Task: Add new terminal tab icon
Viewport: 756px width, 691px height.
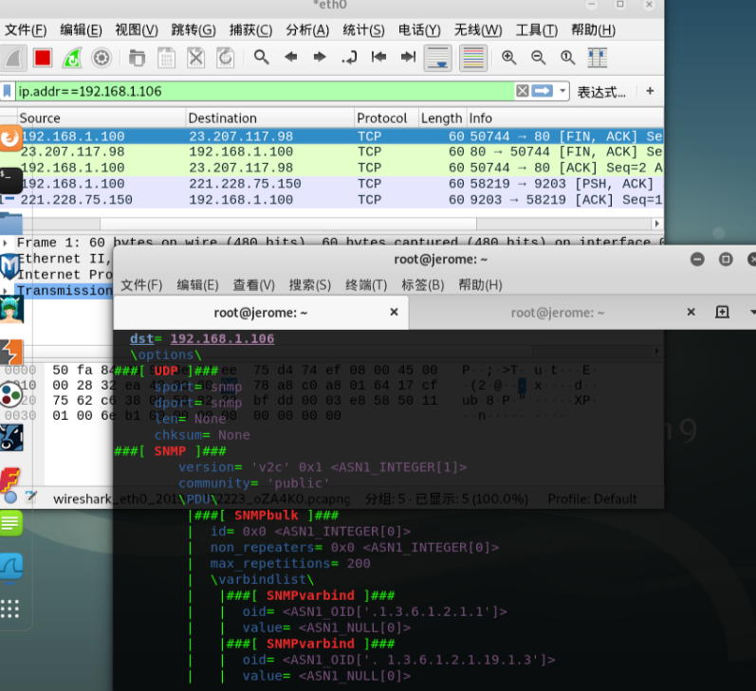Action: 722,312
